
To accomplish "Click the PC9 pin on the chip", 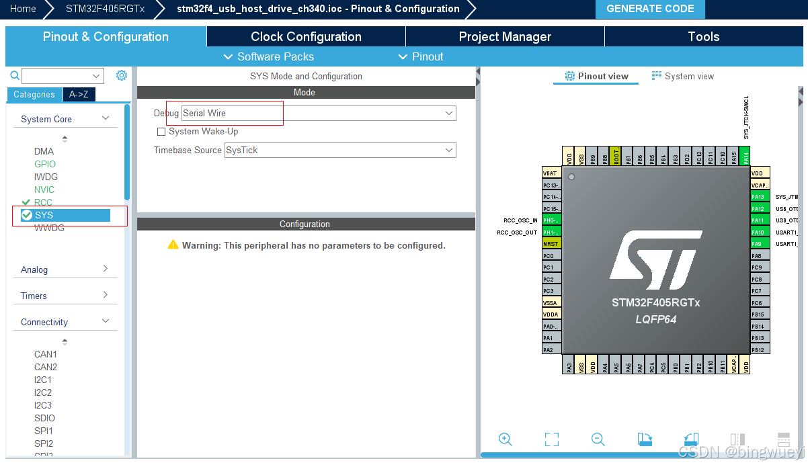I will [x=760, y=267].
